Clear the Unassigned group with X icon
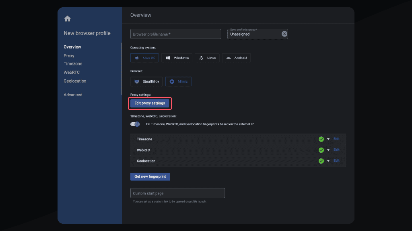The image size is (412, 231). [x=284, y=34]
